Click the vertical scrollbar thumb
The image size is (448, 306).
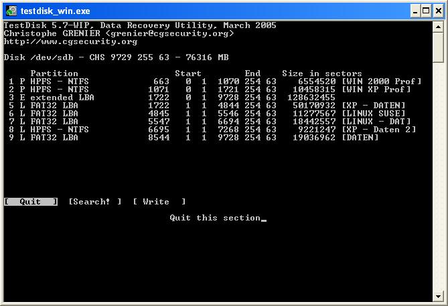(438, 47)
